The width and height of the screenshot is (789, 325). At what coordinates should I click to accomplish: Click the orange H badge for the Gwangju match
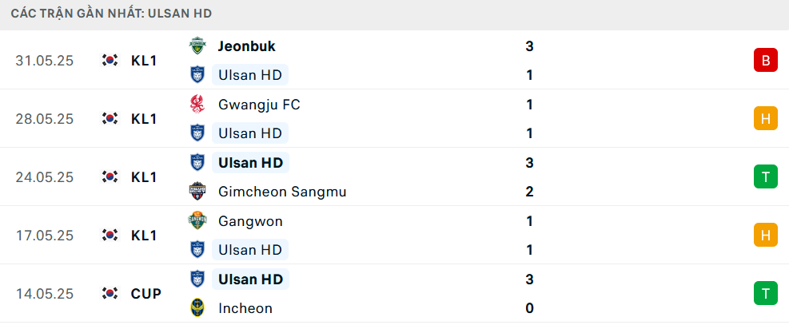point(765,118)
